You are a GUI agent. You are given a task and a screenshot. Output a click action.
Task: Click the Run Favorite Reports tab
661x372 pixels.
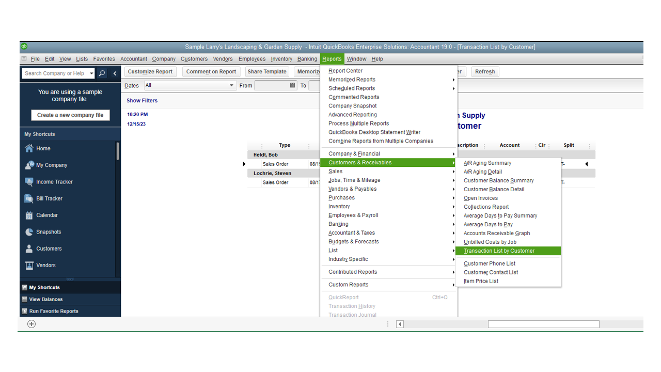tap(70, 311)
